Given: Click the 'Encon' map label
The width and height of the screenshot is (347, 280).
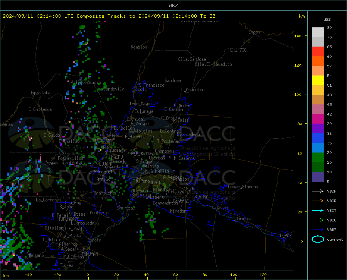Looking at the screenshot, I should coord(254,32).
